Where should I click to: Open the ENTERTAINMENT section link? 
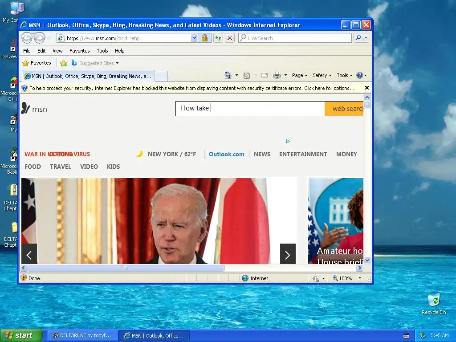tap(303, 154)
